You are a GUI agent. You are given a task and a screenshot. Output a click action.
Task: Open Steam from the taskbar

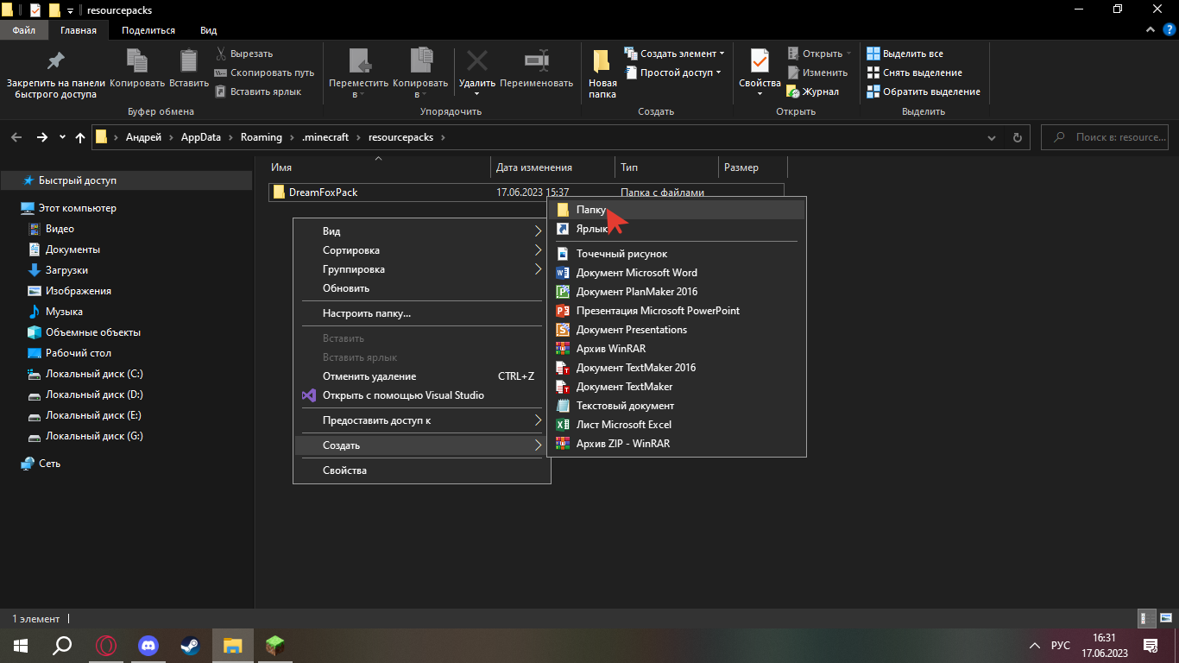click(x=190, y=645)
